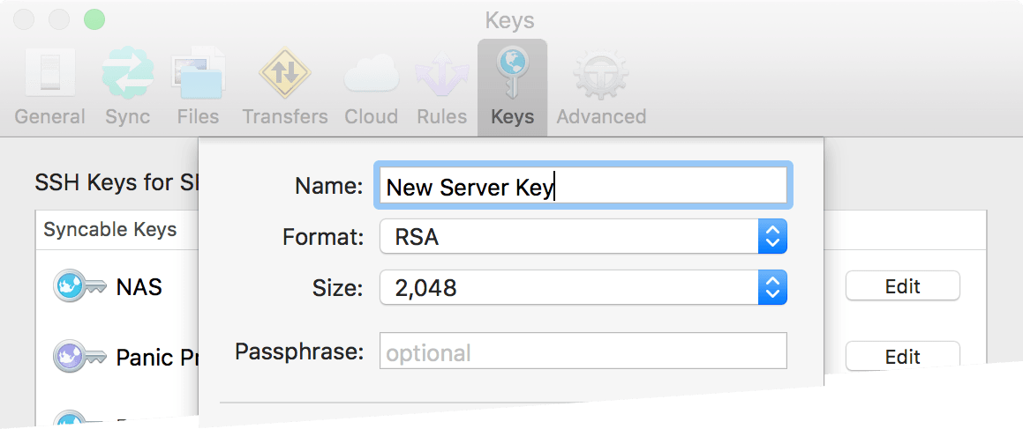Switch to the Sync preferences pane

coord(127,86)
